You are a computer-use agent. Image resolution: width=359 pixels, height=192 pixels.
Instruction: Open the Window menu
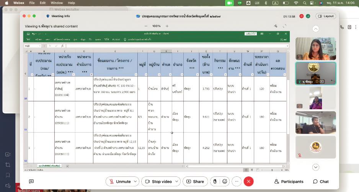pos(57,3)
